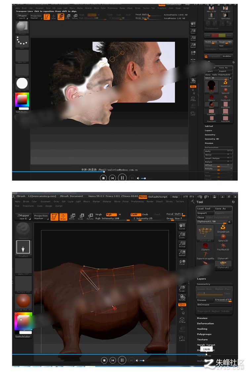Click AAHalf icon in lower window
Screen dimensions: 248x373
point(182,253)
